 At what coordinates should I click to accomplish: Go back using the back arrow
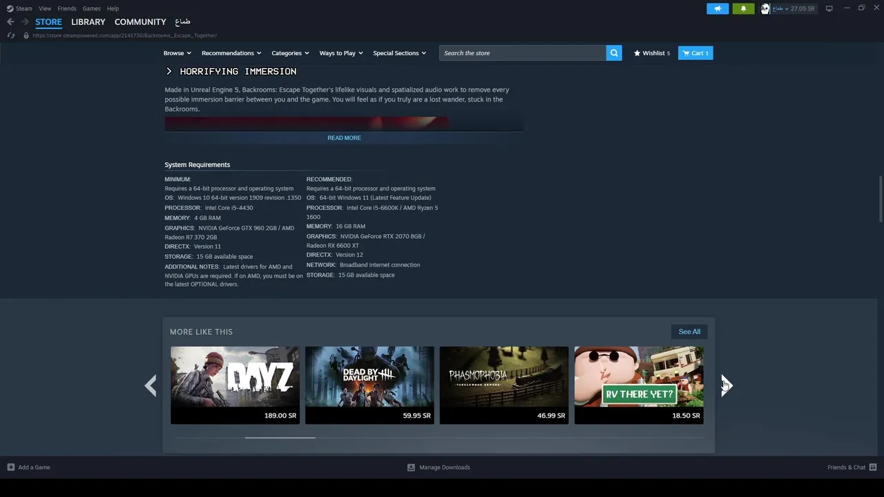coord(10,21)
